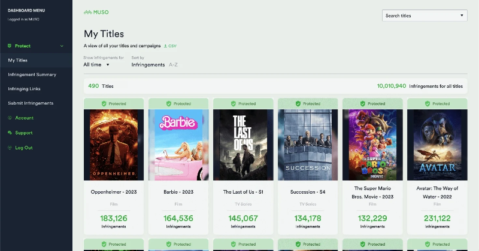
Task: Click the Log Out link
Action: 24,148
